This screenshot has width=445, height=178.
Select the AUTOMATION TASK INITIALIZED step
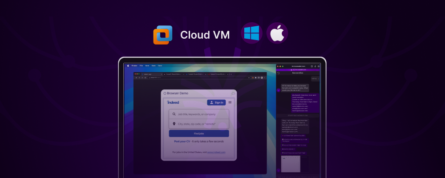click(x=293, y=136)
